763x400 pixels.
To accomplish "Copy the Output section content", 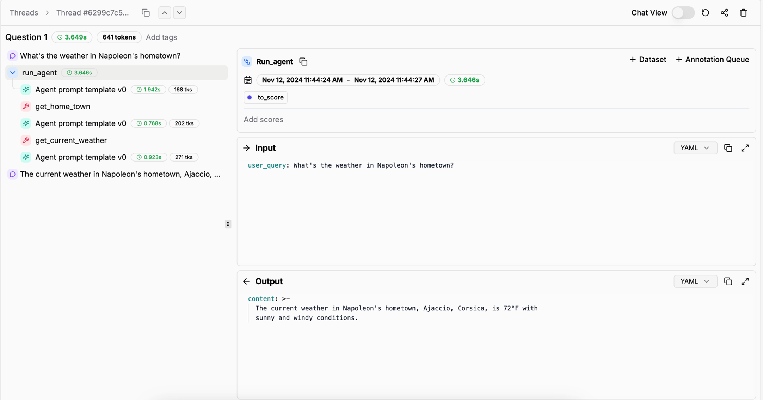I will coord(728,281).
